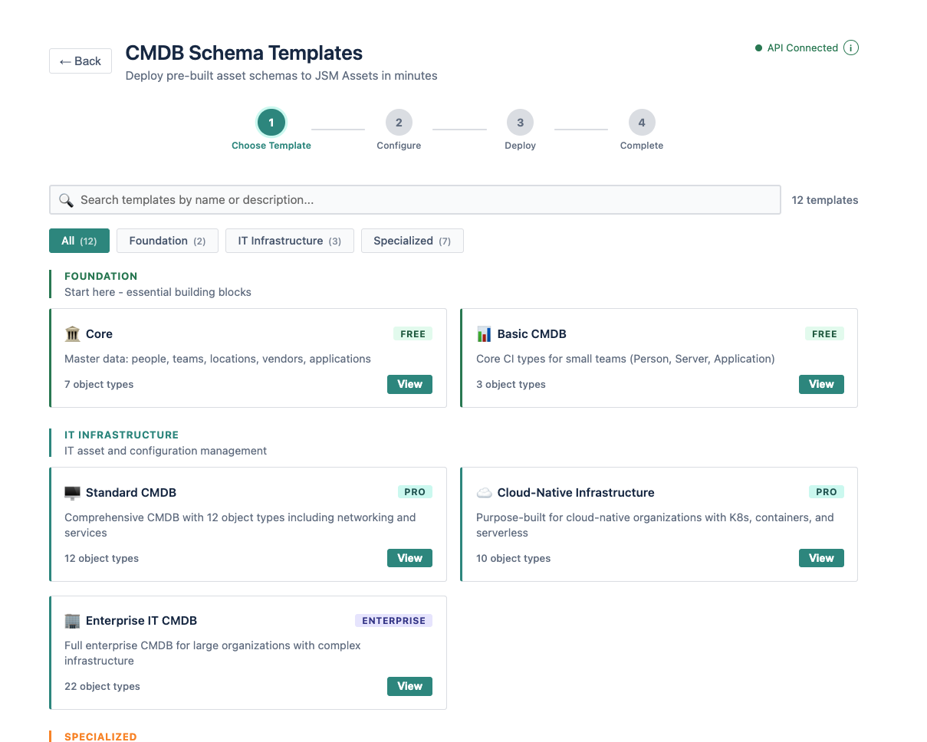Toggle the Specialized filter
The width and height of the screenshot is (927, 742).
(x=412, y=240)
